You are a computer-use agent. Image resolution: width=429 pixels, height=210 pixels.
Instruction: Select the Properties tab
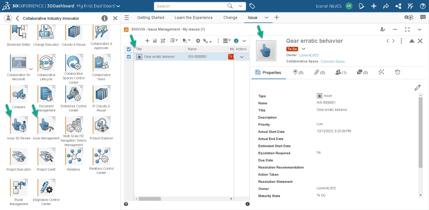click(x=269, y=72)
